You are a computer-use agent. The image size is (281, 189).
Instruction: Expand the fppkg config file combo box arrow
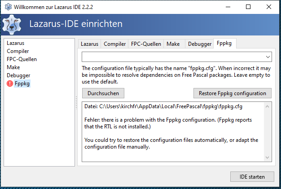pos(268,57)
